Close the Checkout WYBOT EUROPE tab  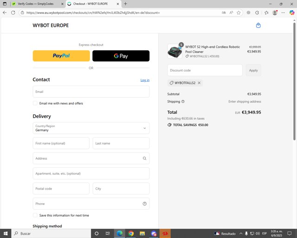pyautogui.click(x=118, y=4)
